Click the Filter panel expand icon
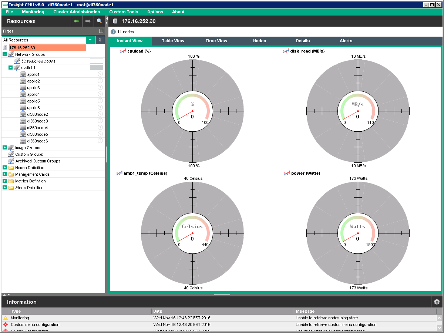 coord(101,31)
